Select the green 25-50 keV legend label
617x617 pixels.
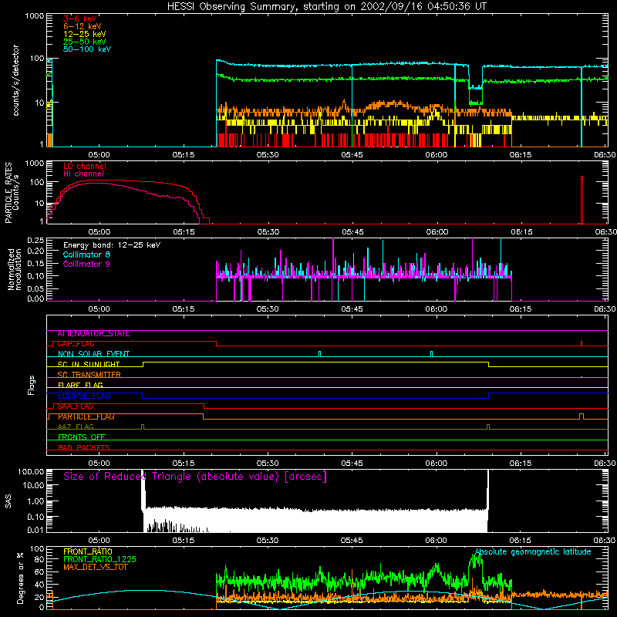(x=85, y=42)
